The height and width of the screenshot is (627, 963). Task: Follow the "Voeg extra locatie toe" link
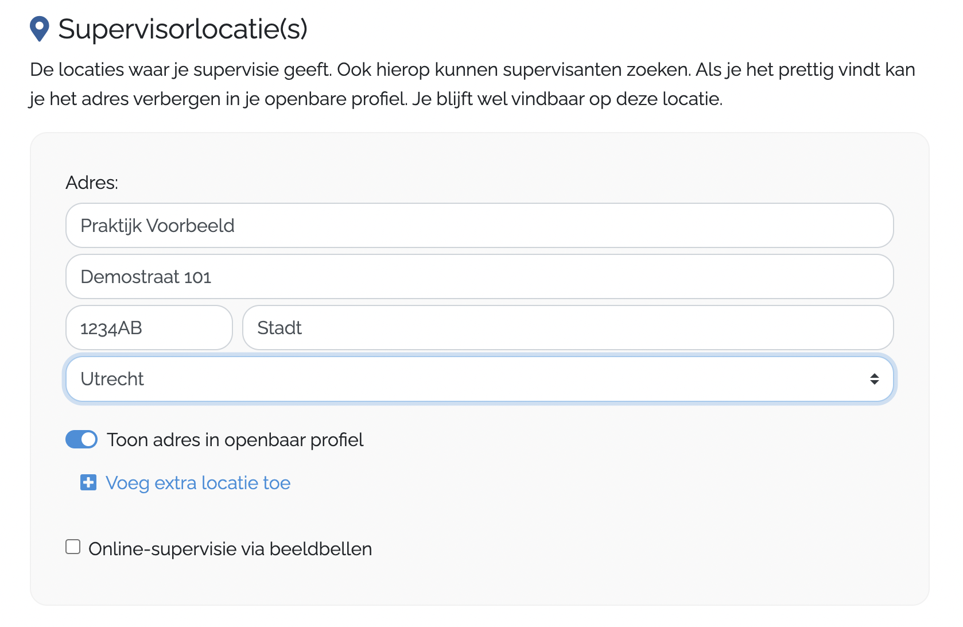coord(198,483)
